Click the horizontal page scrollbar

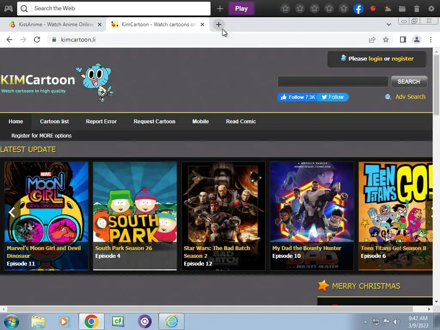(210, 309)
